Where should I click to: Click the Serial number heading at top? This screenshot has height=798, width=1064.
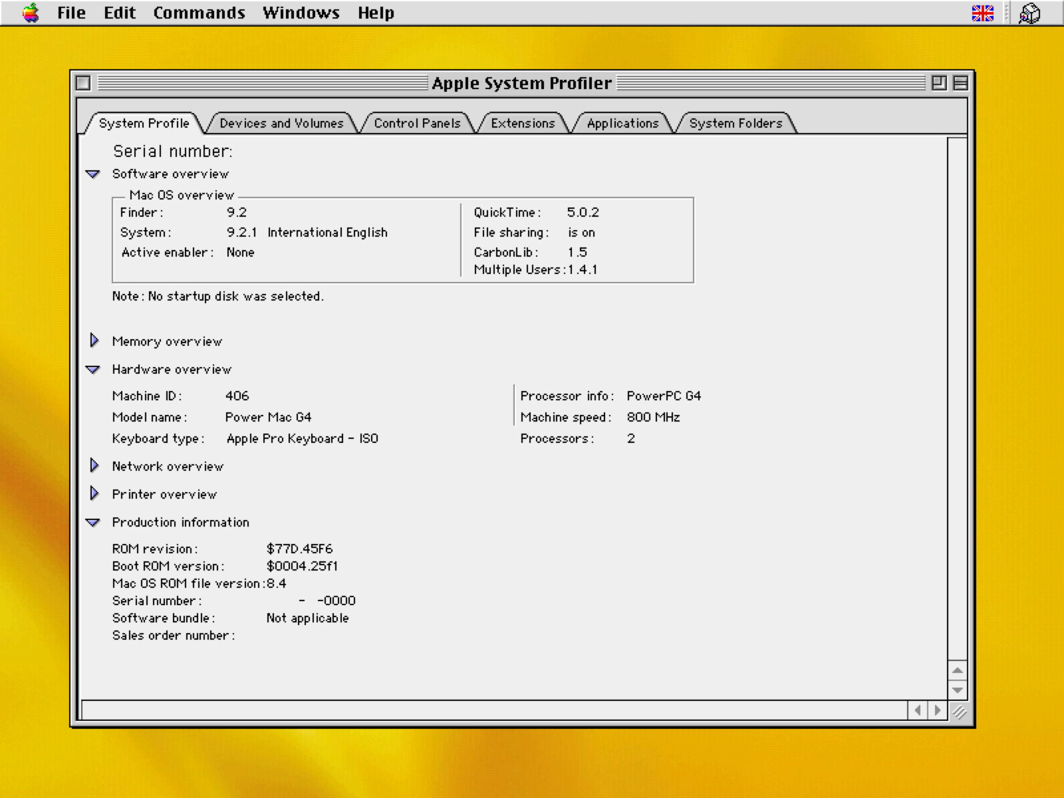pos(172,152)
